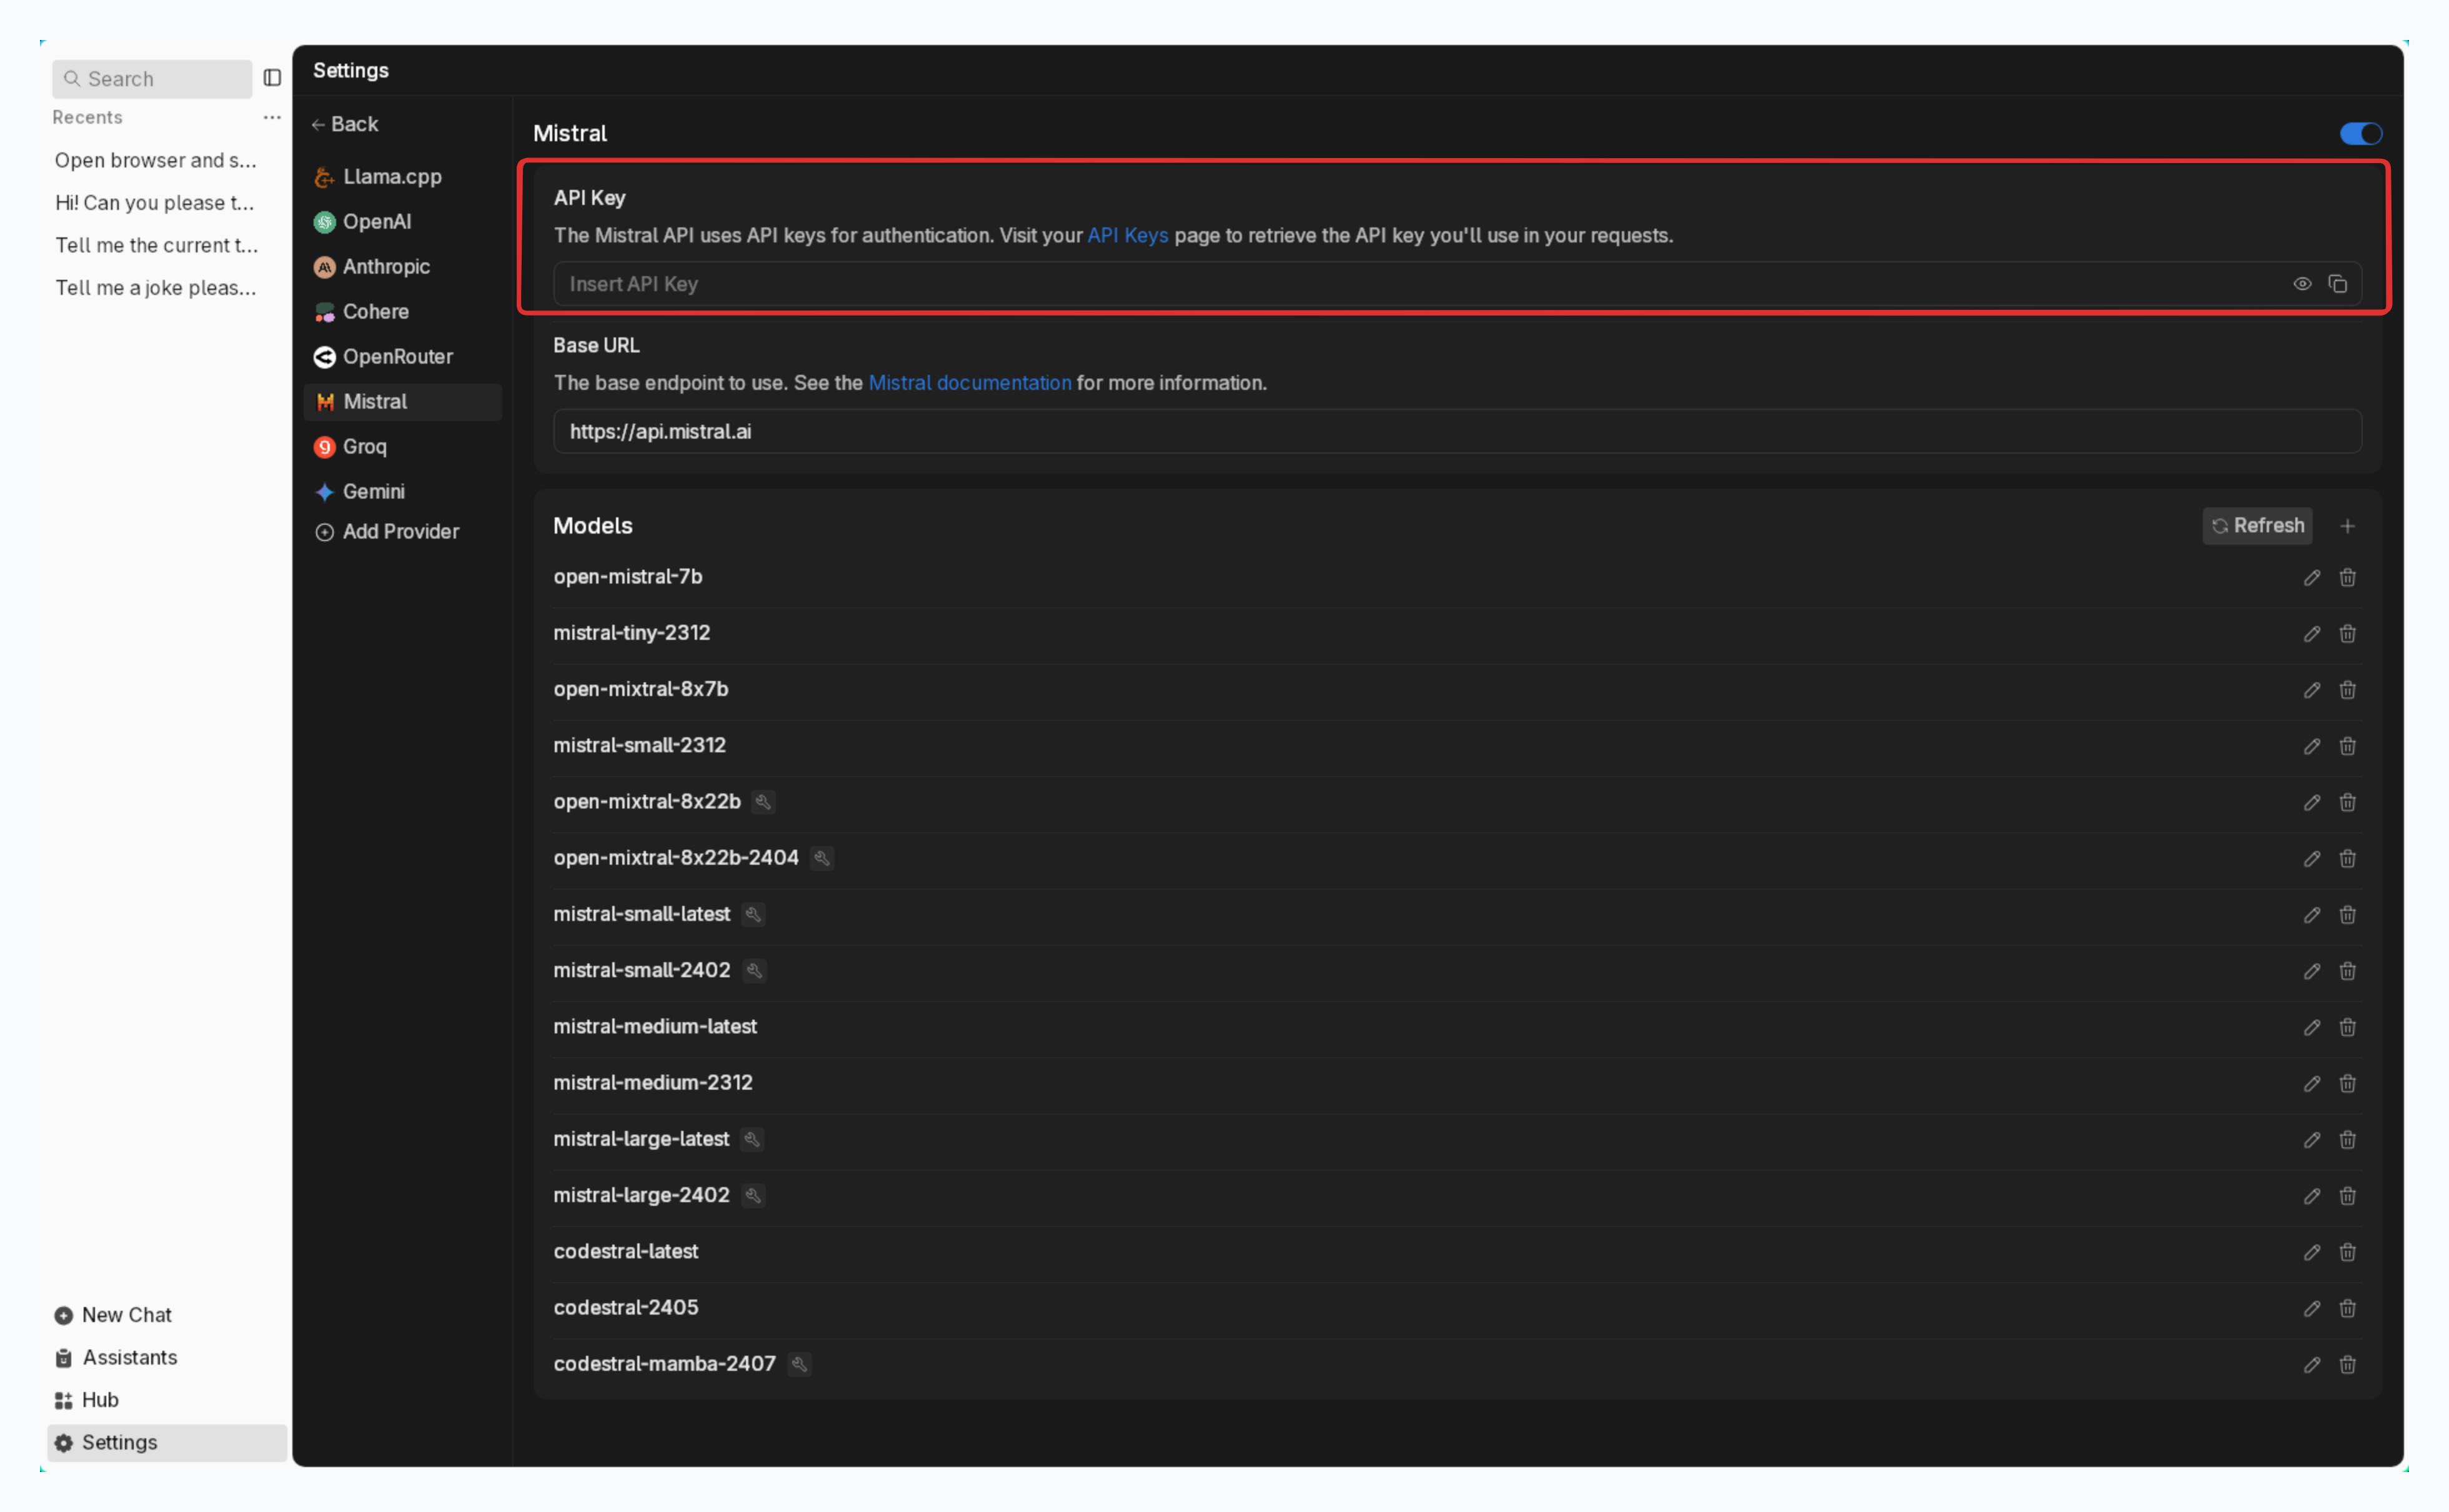Open Recents more options menu

272,117
